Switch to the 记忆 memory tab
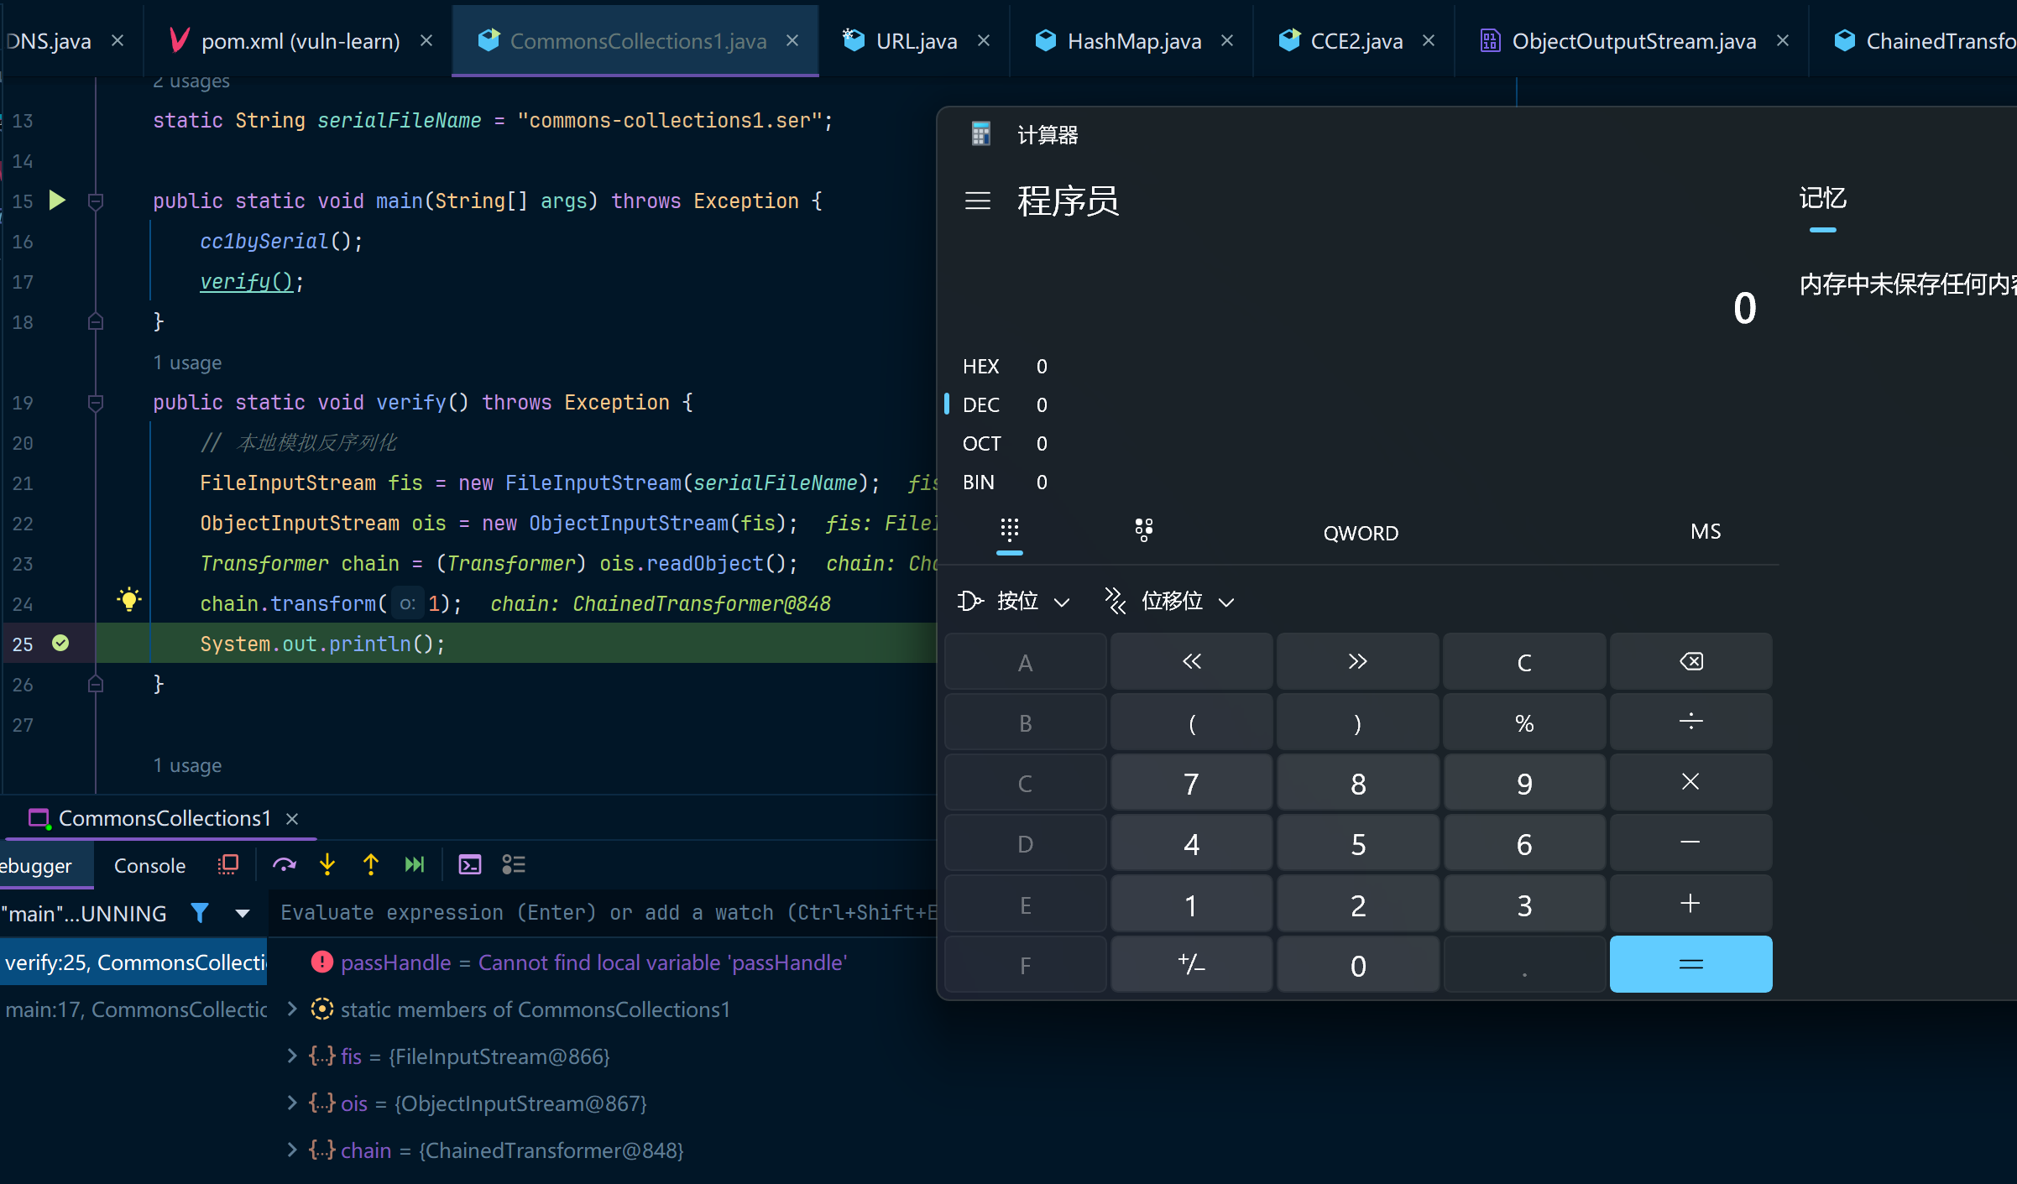The width and height of the screenshot is (2017, 1184). click(1822, 199)
